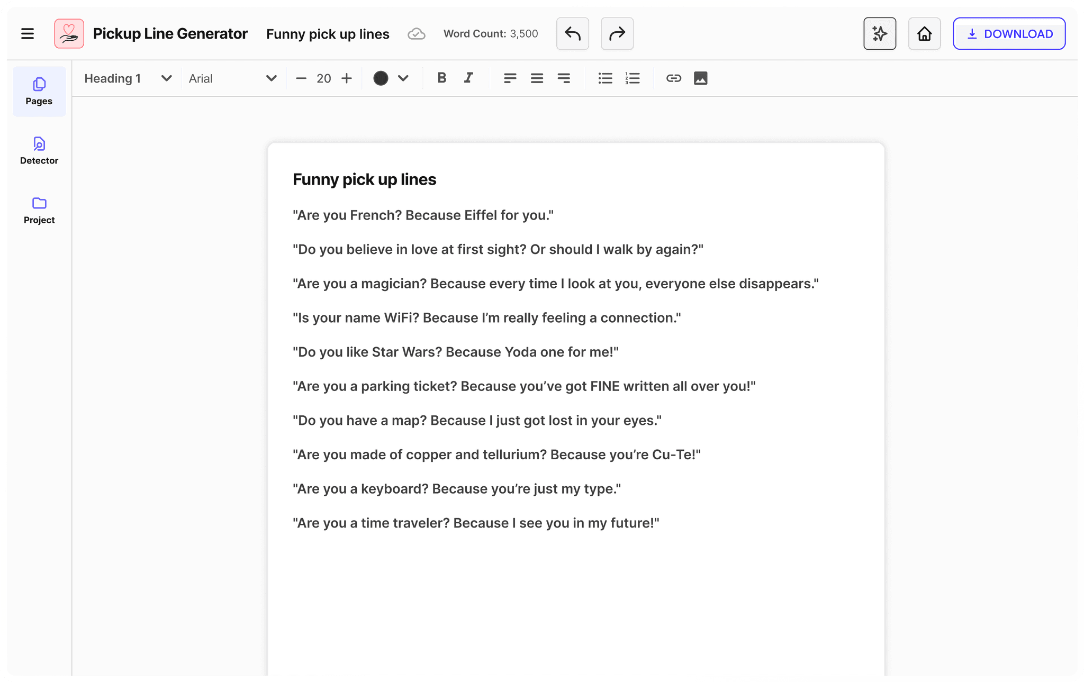Insert a bulleted list
The height and width of the screenshot is (682, 1084).
point(606,78)
